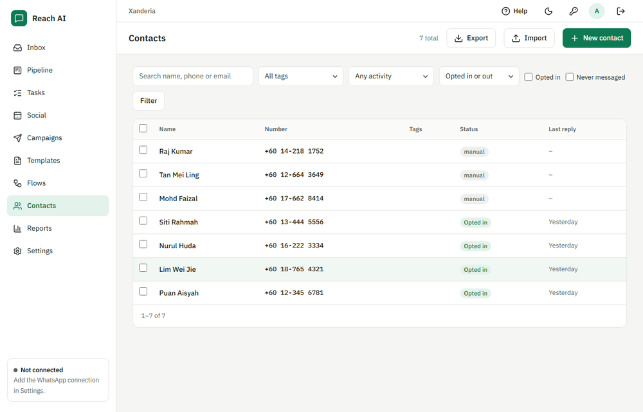Click the Tags column header

coord(415,129)
